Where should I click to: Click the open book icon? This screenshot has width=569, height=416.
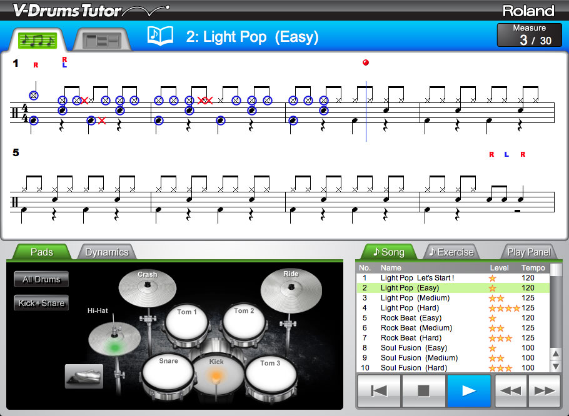[x=160, y=36]
